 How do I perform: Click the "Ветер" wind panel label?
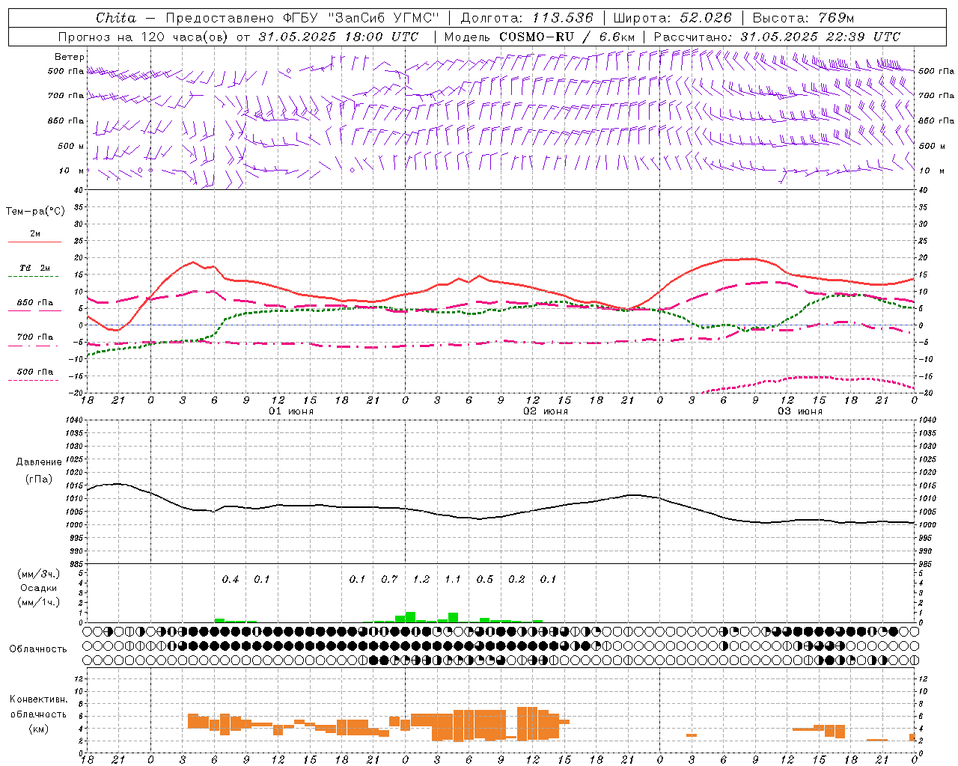[70, 57]
